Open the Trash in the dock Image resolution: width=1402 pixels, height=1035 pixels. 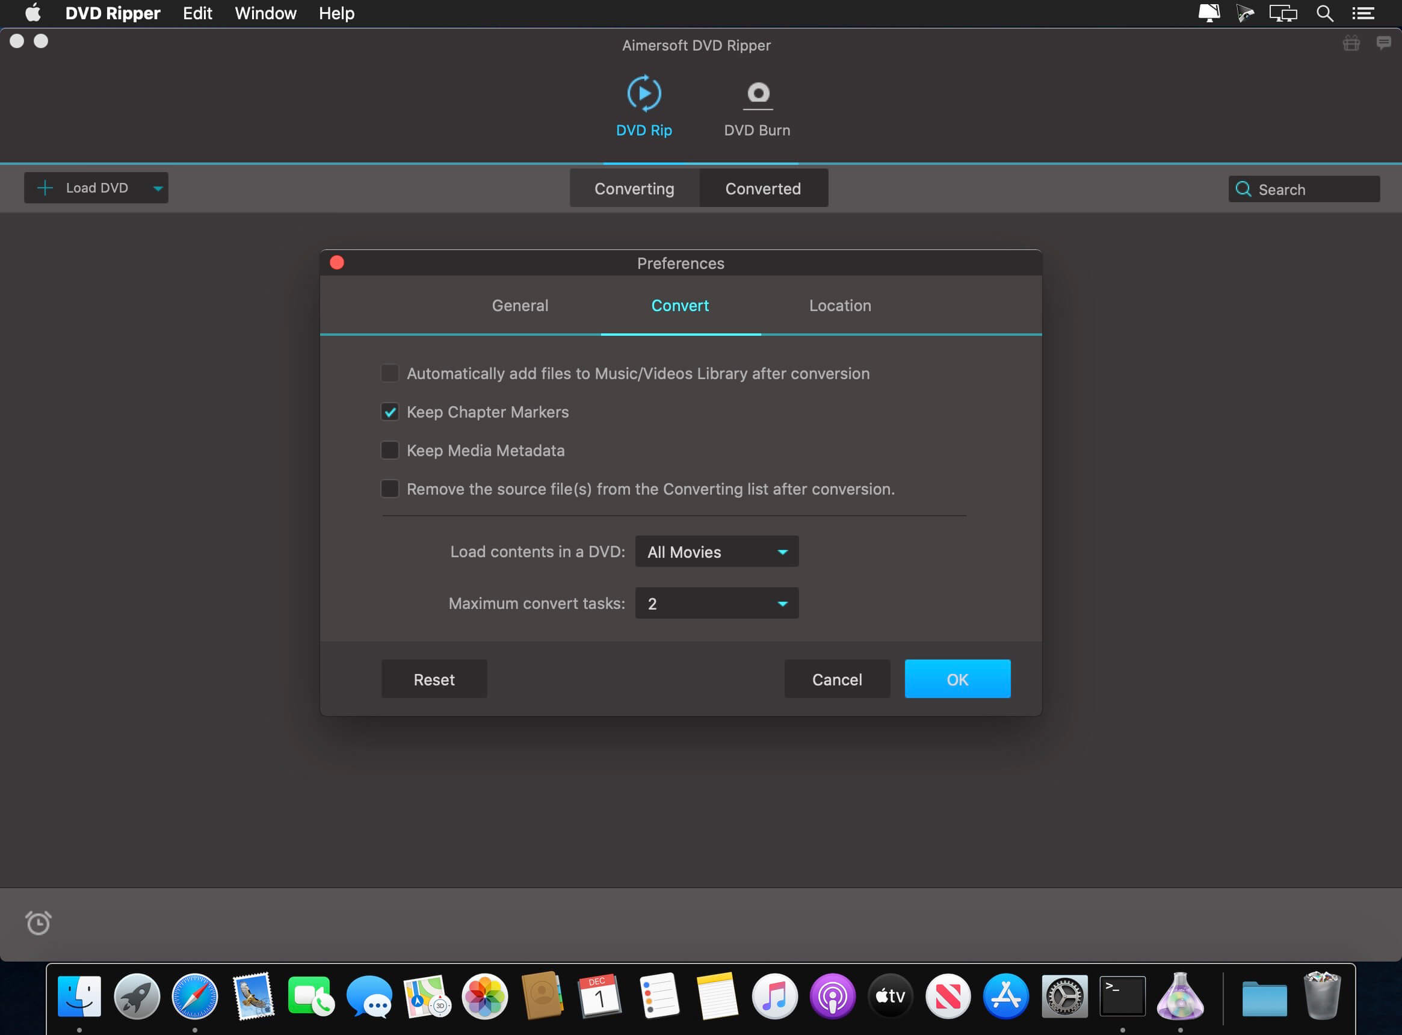pos(1323,996)
